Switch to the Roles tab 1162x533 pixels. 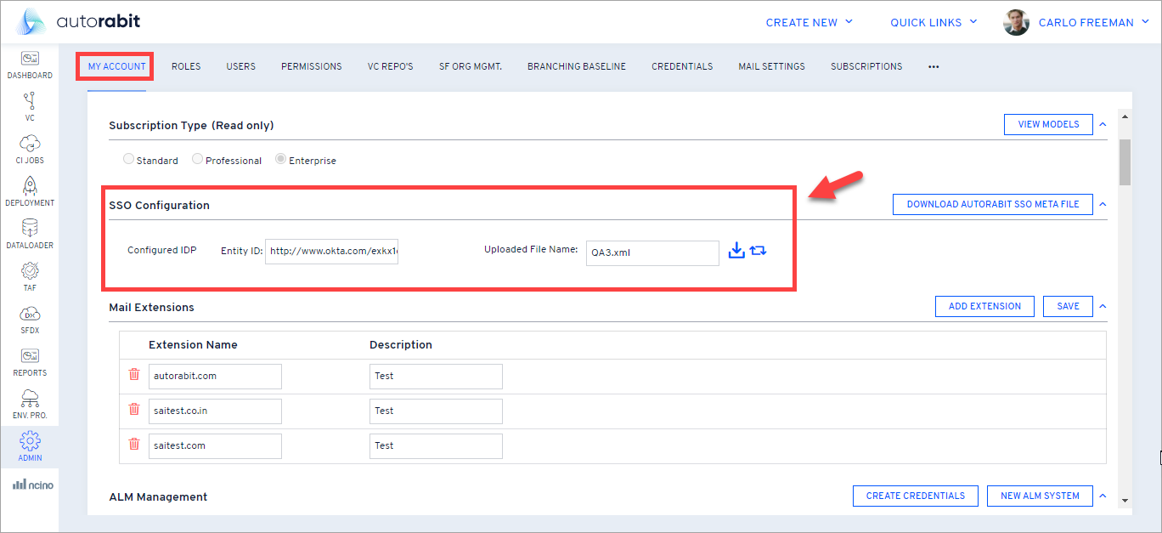tap(186, 66)
